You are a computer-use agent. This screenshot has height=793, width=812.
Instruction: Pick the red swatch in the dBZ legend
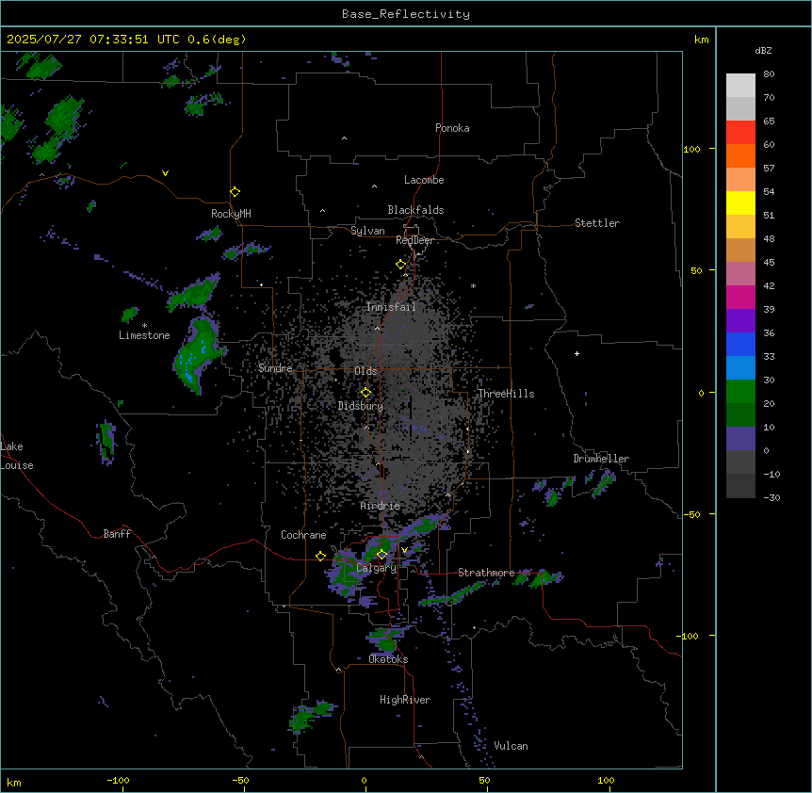(740, 132)
